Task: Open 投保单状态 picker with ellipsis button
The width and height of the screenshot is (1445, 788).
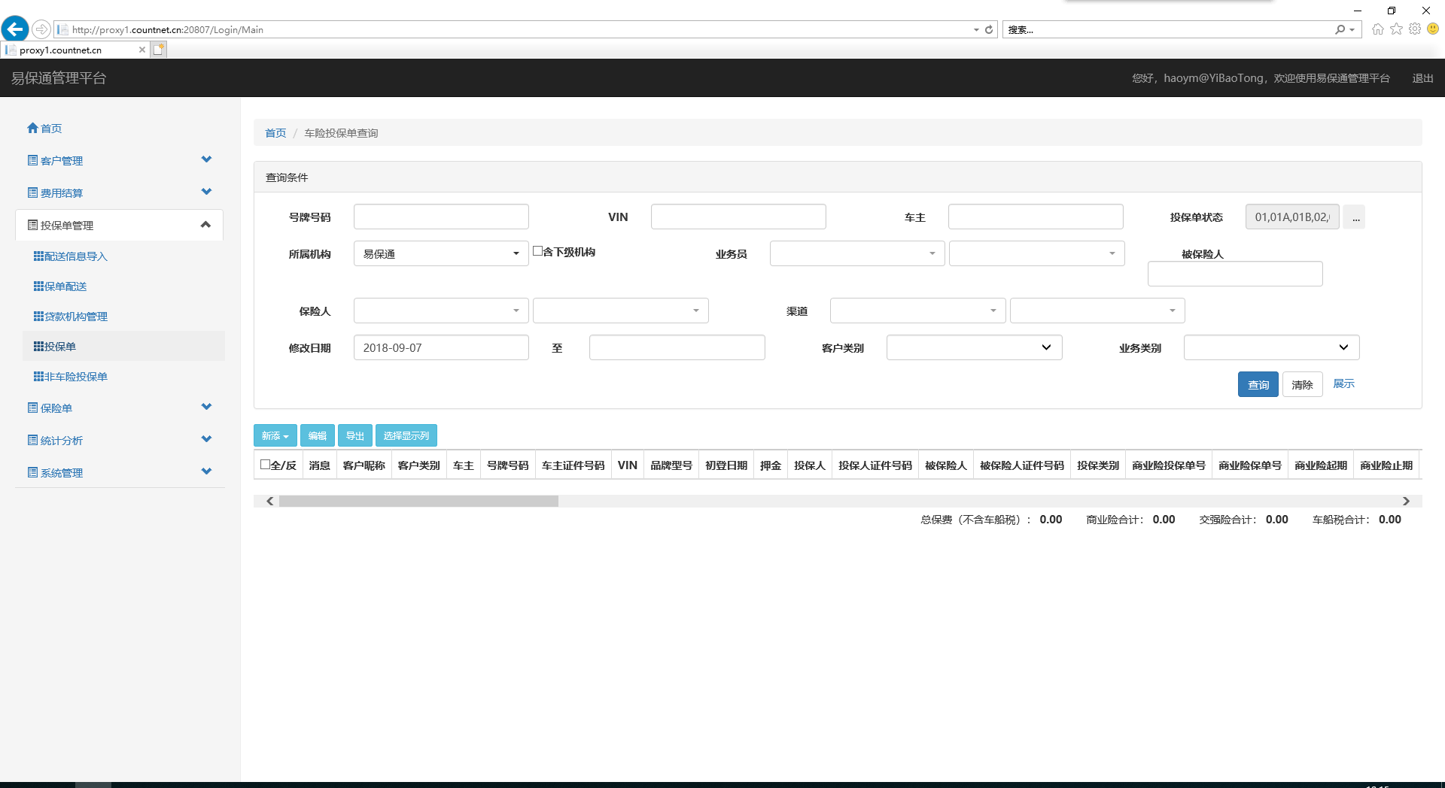Action: (x=1355, y=217)
